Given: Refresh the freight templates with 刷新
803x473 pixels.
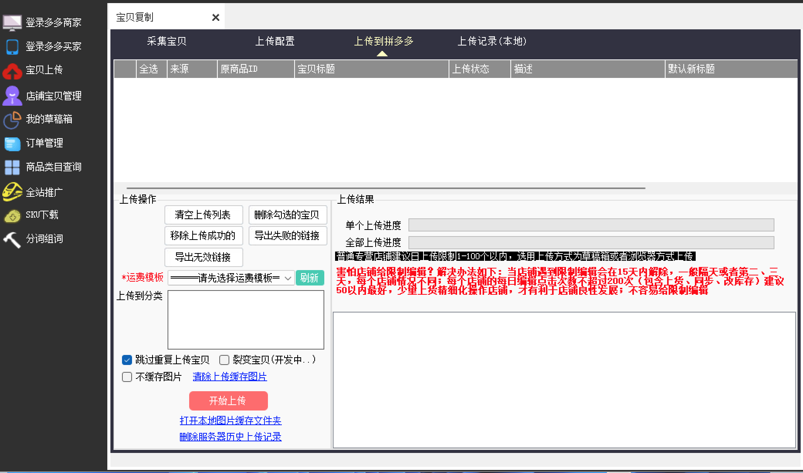Looking at the screenshot, I should click(310, 278).
